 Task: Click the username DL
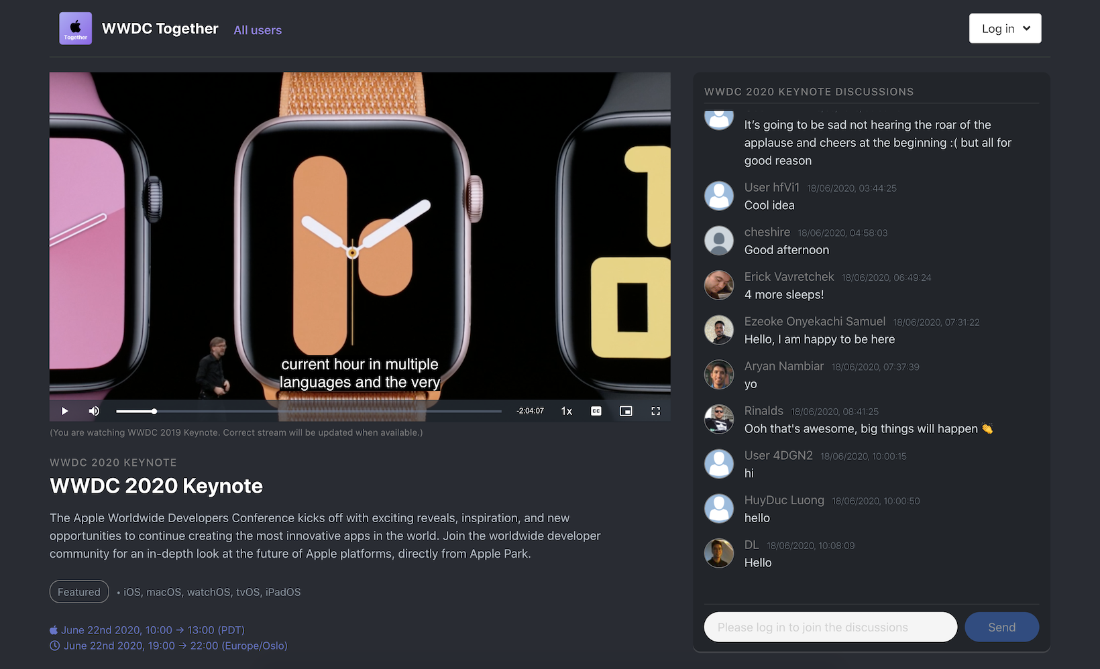tap(752, 545)
